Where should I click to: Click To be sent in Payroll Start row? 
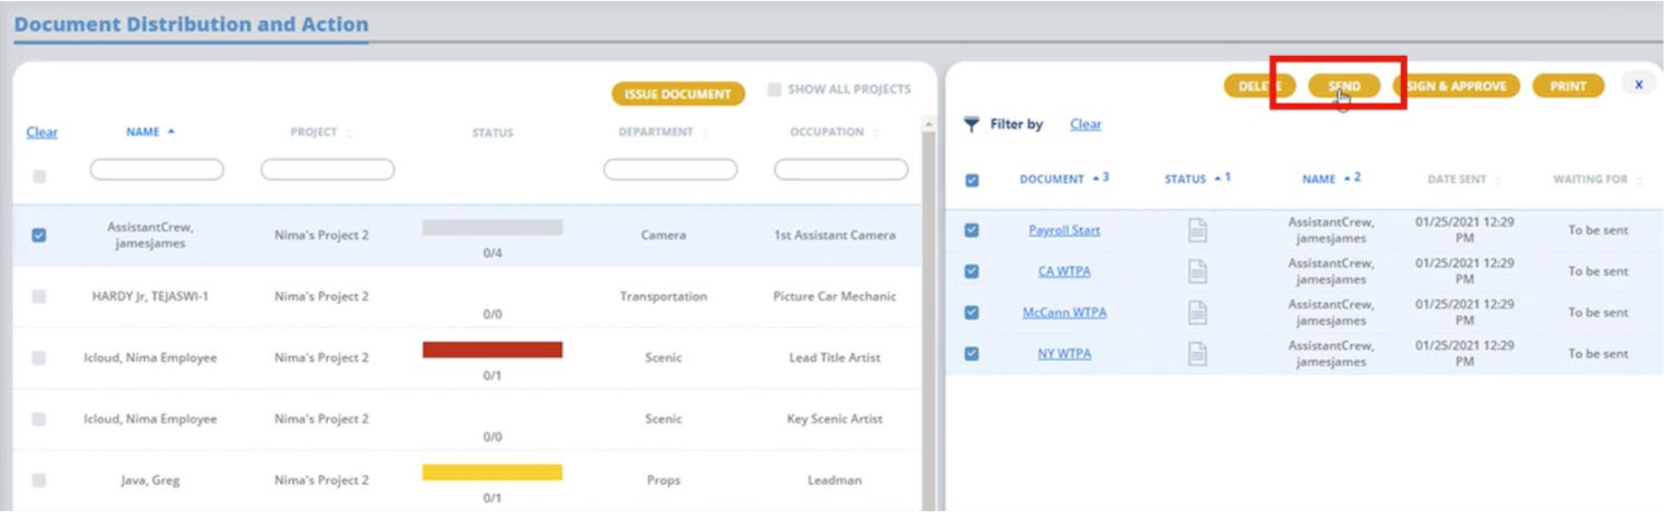(x=1597, y=231)
